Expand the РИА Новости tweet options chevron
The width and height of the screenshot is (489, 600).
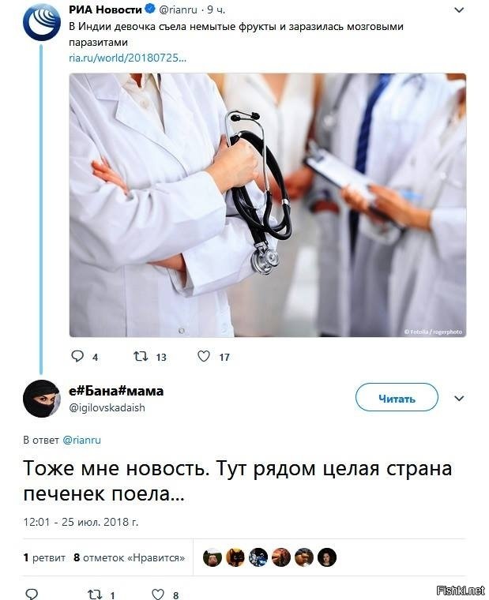[x=459, y=10]
